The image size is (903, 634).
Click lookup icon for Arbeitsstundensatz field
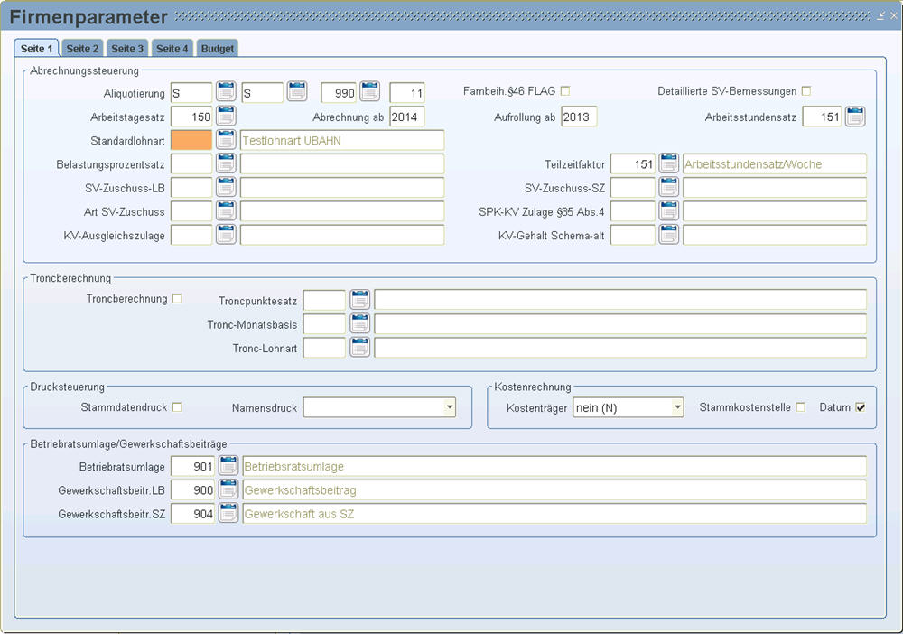855,117
